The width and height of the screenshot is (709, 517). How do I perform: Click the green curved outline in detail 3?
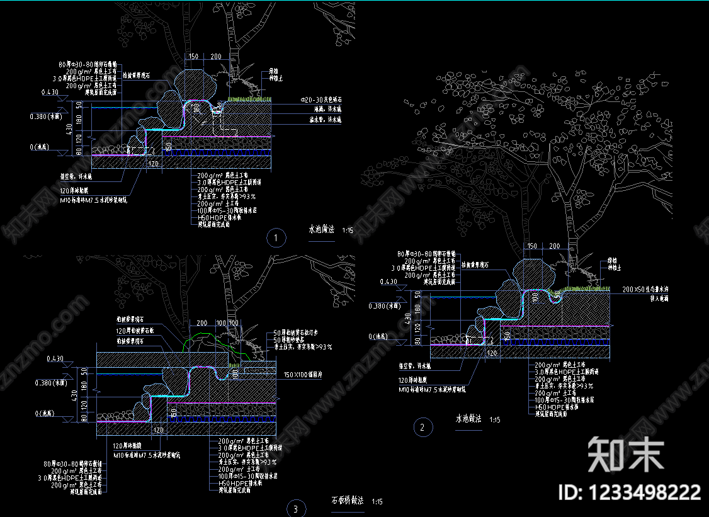pos(214,344)
